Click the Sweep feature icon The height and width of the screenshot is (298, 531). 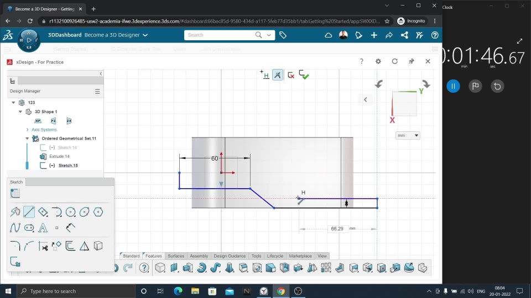click(x=215, y=268)
